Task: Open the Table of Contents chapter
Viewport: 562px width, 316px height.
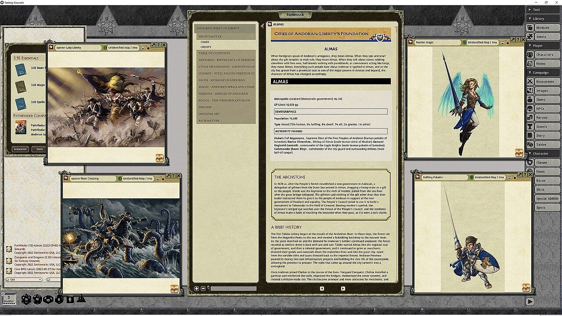Action: 226,53
